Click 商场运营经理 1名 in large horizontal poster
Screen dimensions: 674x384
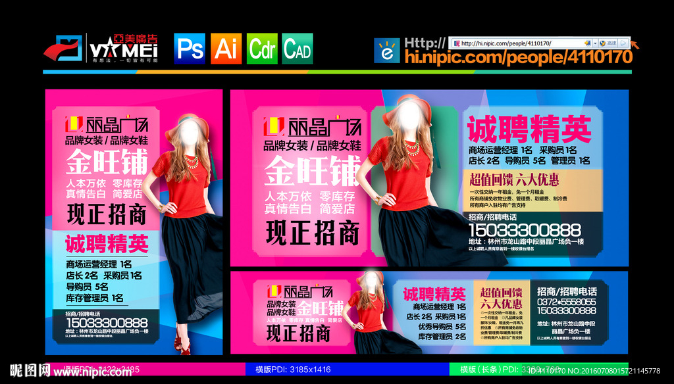click(500, 151)
